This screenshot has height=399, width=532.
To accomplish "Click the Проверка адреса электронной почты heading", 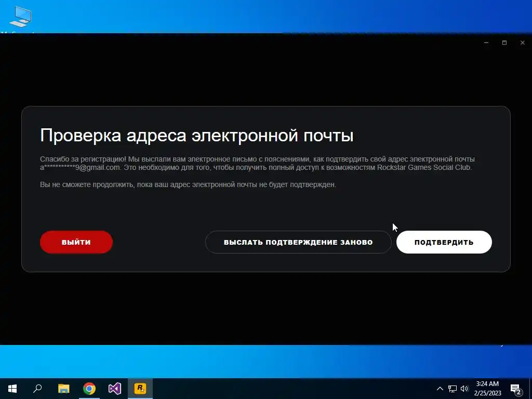I will point(197,136).
